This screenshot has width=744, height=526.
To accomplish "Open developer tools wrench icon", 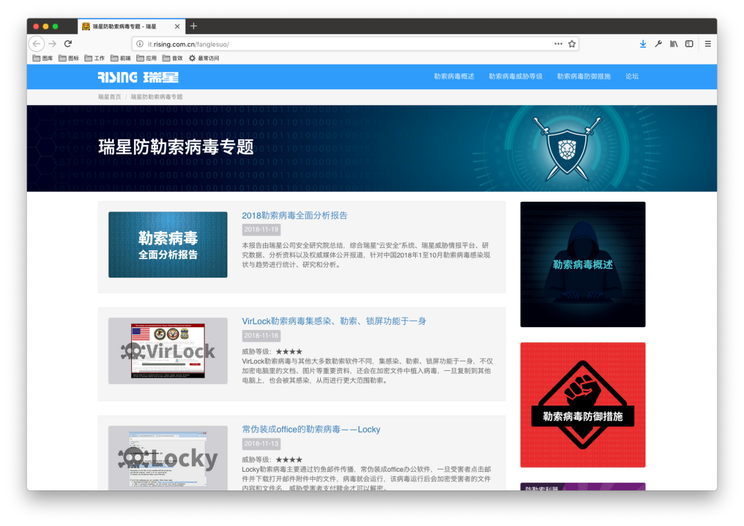I will click(x=658, y=44).
